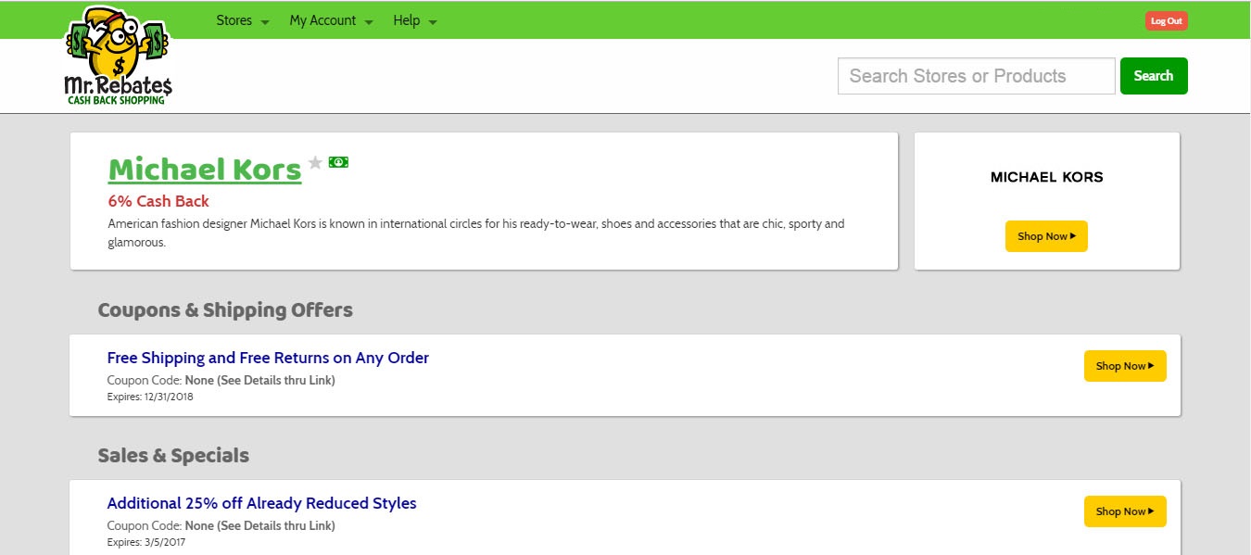Open the Free Shipping and Free Returns offer
Screen dimensions: 1251x555
(268, 358)
